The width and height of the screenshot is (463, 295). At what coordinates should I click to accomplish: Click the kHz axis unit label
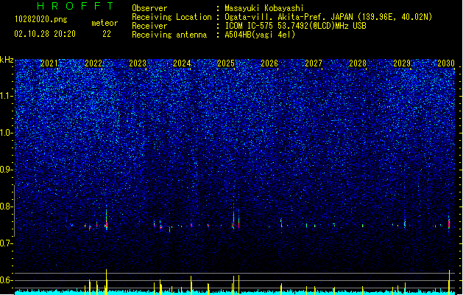[x=7, y=60]
